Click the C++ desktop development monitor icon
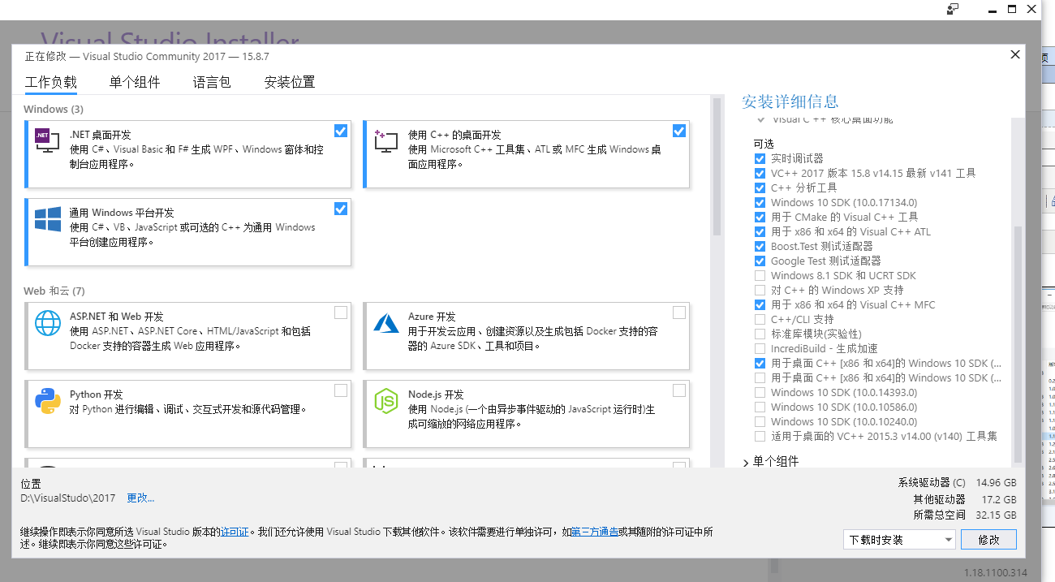Screen dimensions: 1055x582 (x=385, y=140)
